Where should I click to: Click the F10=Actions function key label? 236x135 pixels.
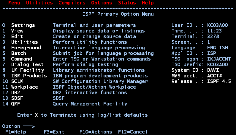click(96, 132)
